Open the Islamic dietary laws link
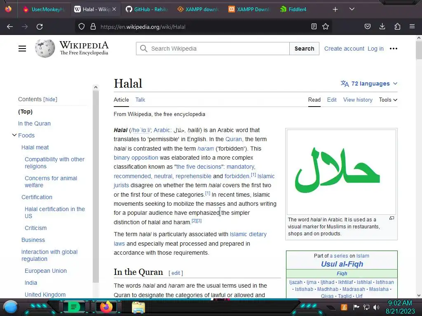This screenshot has width=422, height=316. (248, 234)
